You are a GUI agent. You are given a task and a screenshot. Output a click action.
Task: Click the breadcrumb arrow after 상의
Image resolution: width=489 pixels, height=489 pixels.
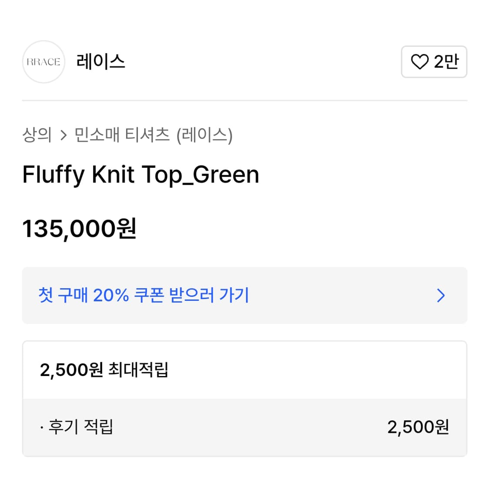[63, 135]
